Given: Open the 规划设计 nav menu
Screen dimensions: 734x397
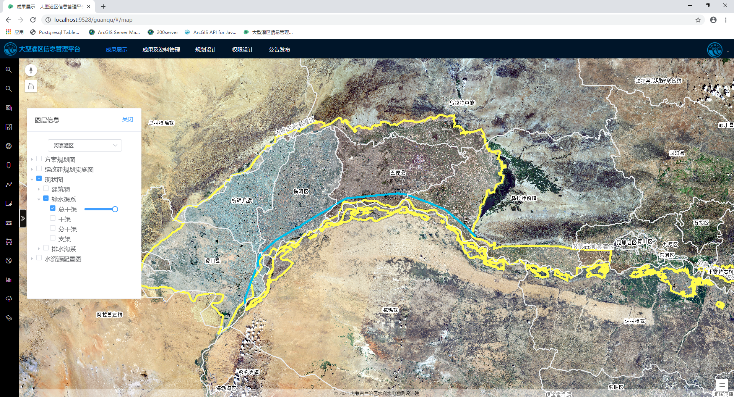Looking at the screenshot, I should [x=206, y=50].
